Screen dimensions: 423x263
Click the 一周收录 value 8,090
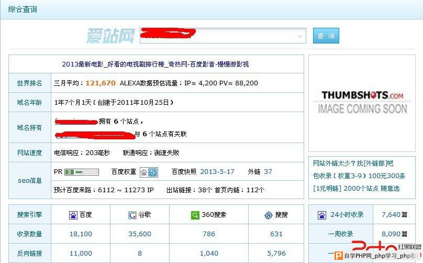[x=391, y=234]
